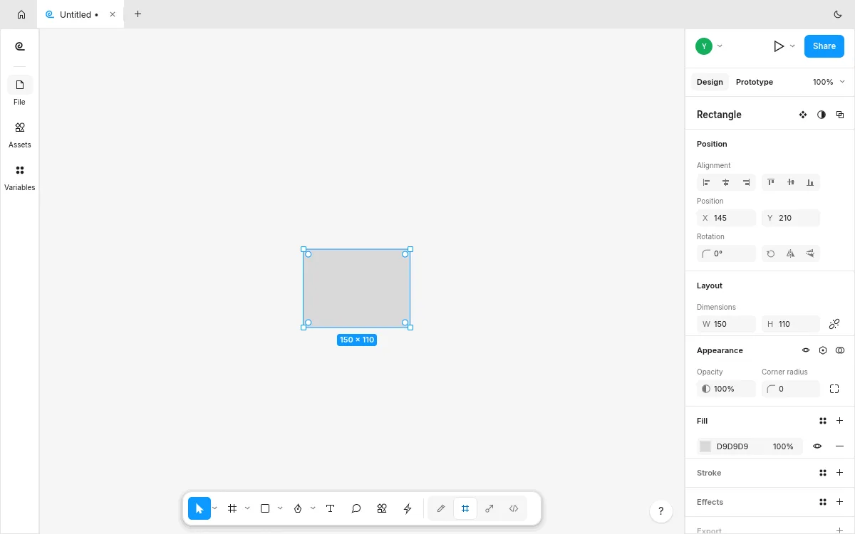Image resolution: width=855 pixels, height=534 pixels.
Task: Select the Untitled file tab
Action: point(79,14)
